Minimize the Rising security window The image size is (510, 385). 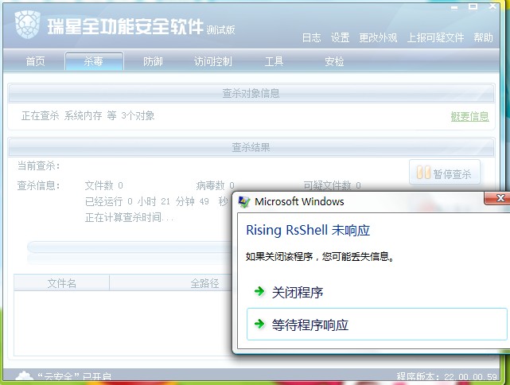454,7
